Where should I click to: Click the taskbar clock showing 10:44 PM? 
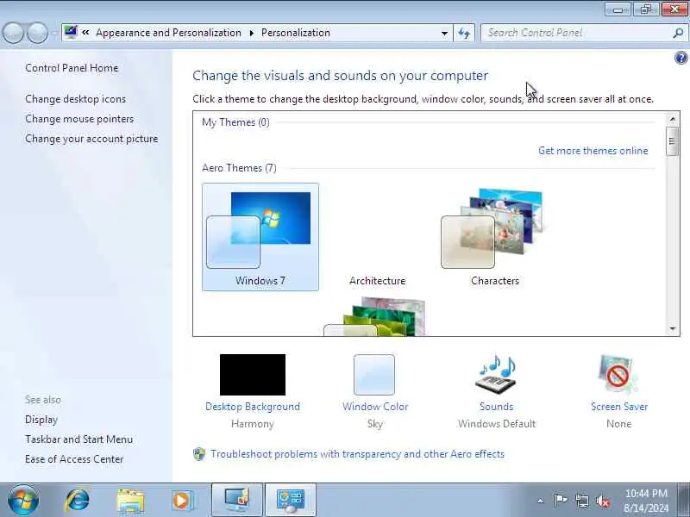coord(646,501)
